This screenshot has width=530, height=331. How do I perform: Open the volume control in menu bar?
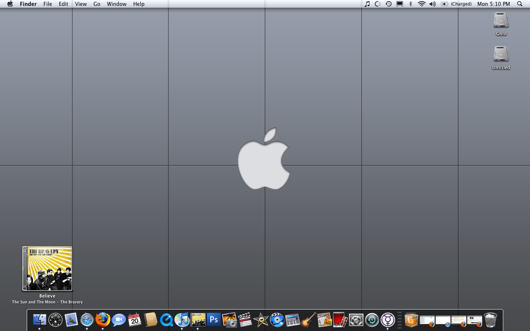pos(432,4)
